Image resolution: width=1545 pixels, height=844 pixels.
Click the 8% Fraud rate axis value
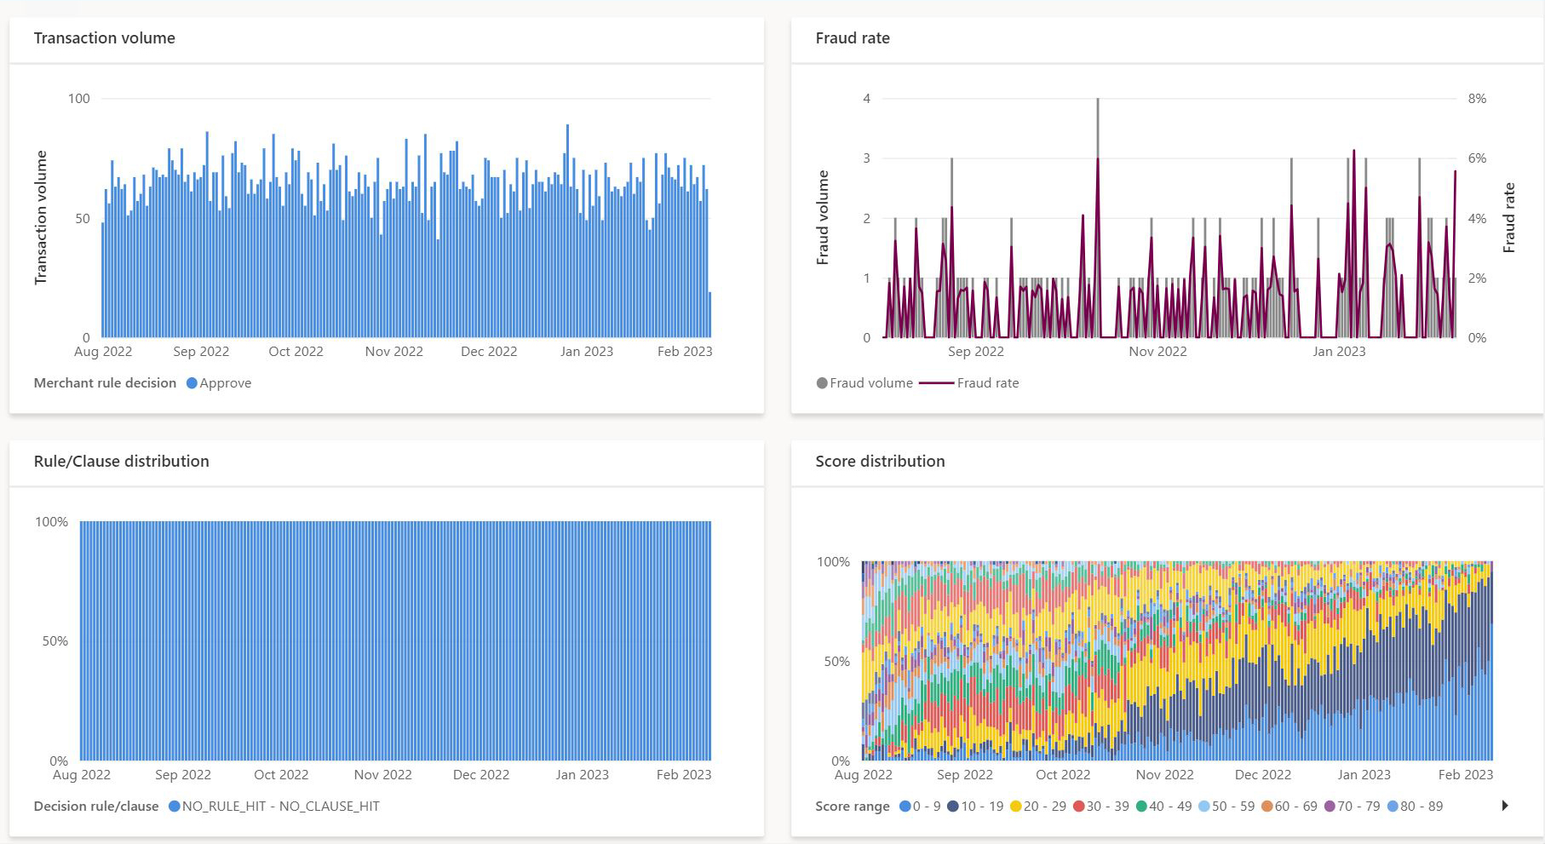pyautogui.click(x=1477, y=99)
